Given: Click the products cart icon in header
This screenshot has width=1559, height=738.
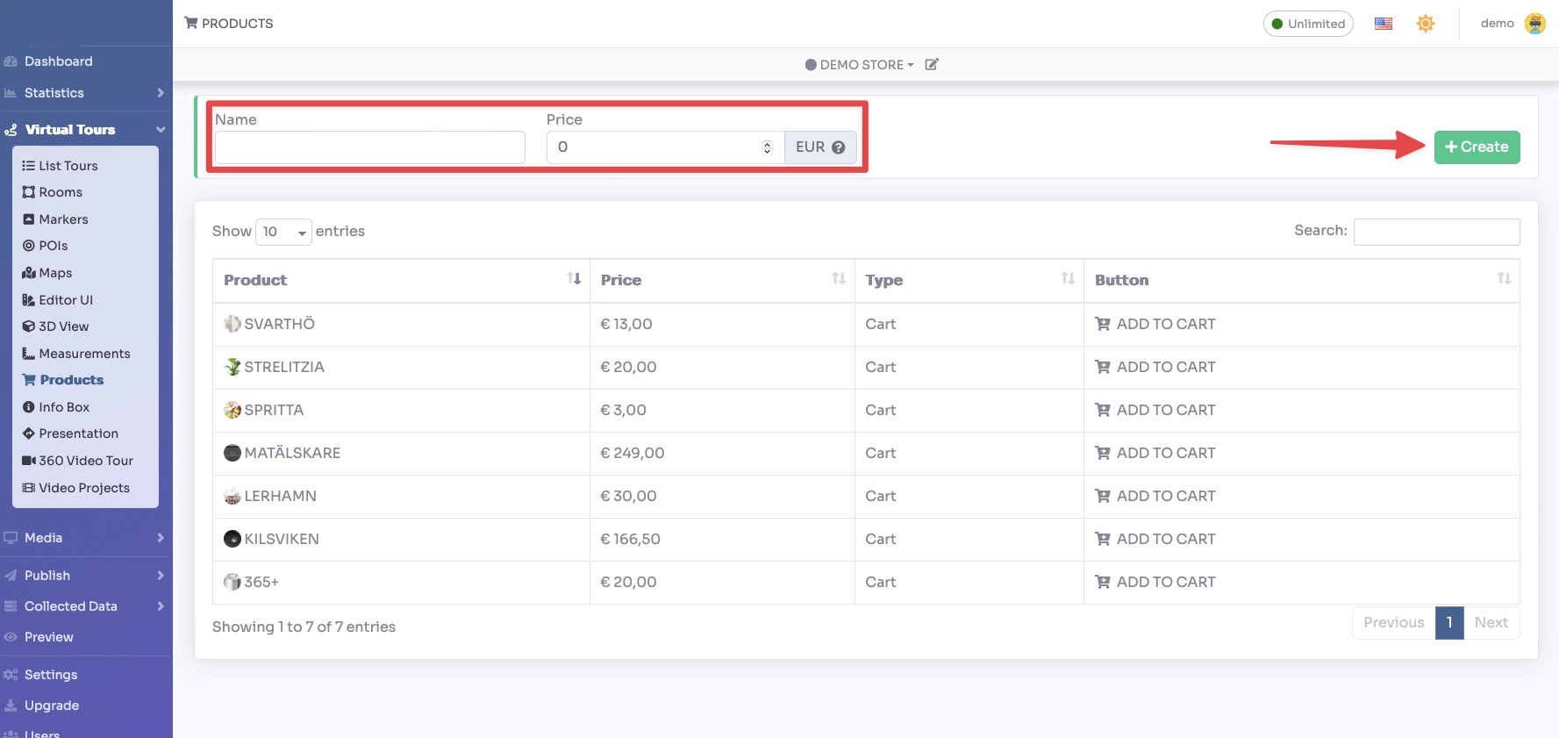Looking at the screenshot, I should (x=190, y=23).
